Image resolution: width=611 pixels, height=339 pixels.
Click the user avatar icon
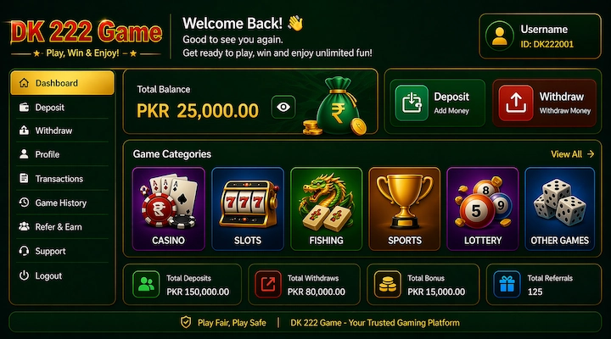[500, 36]
